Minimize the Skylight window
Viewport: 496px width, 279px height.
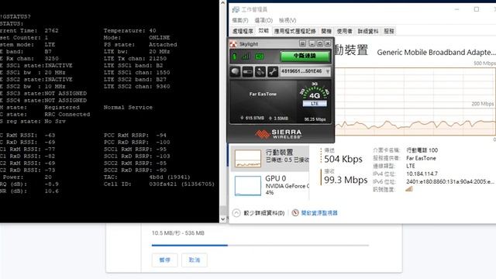(312, 43)
